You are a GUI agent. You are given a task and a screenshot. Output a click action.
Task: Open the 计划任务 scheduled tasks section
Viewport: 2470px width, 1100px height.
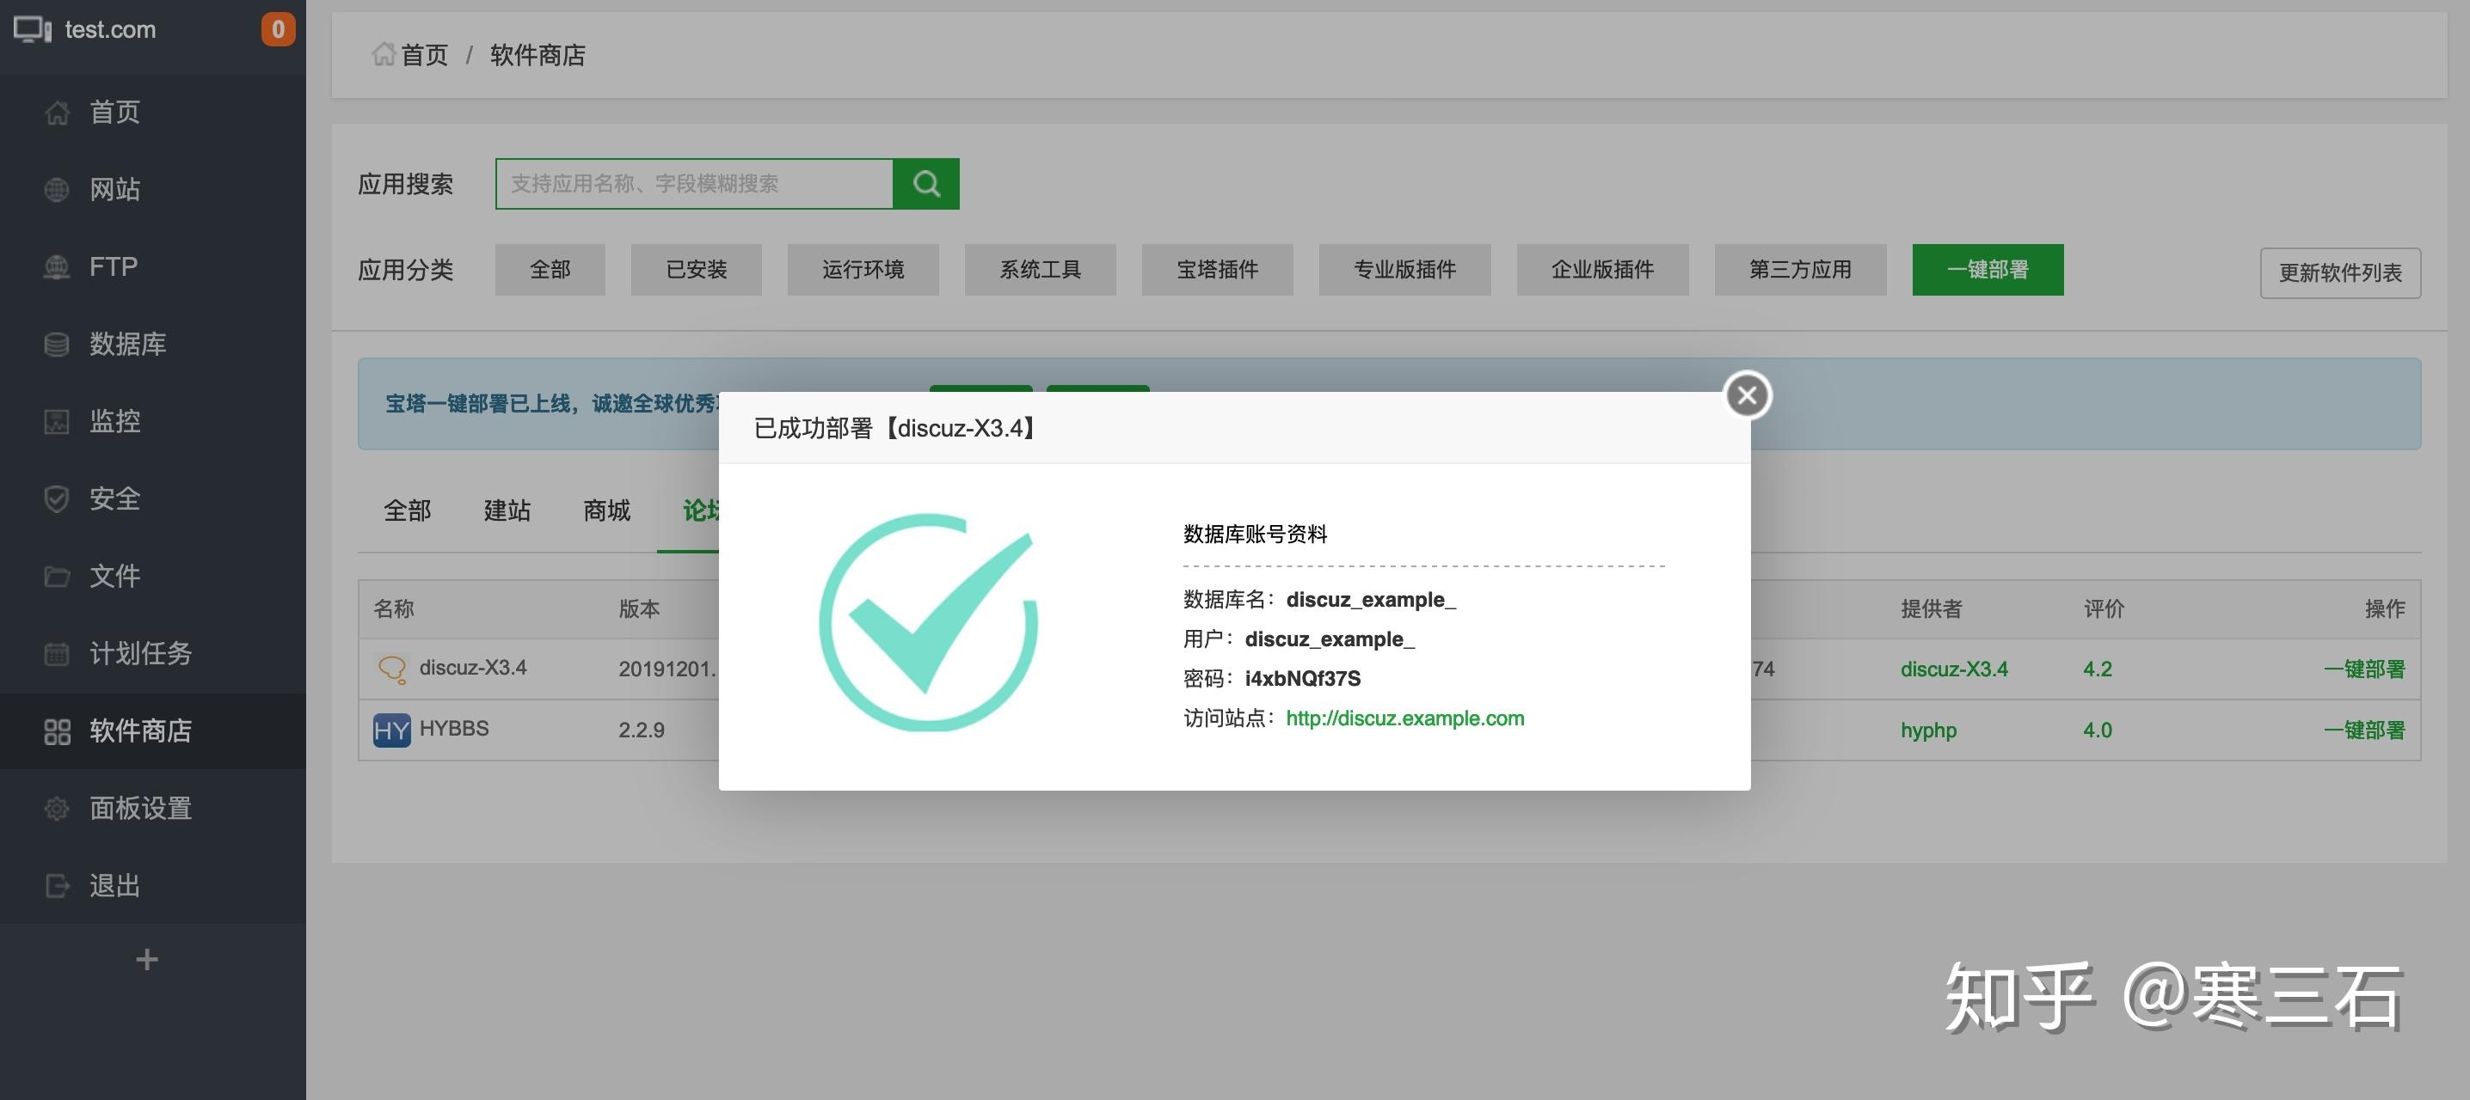(140, 653)
